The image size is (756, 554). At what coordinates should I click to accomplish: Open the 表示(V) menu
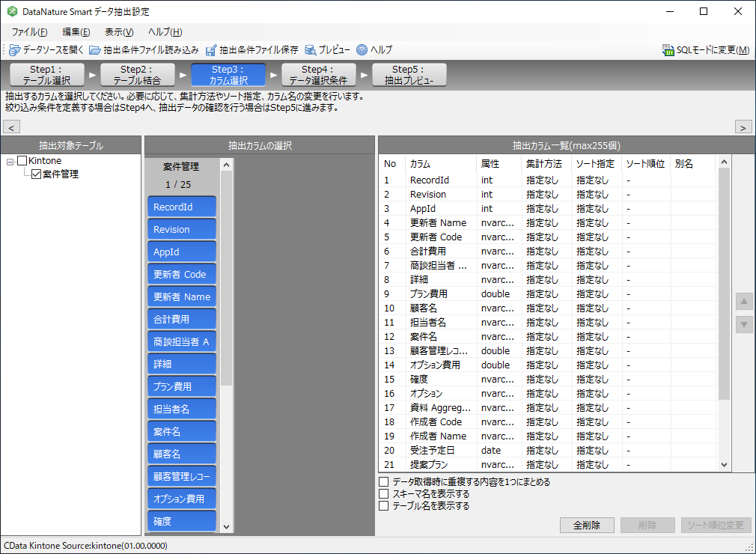click(x=119, y=32)
